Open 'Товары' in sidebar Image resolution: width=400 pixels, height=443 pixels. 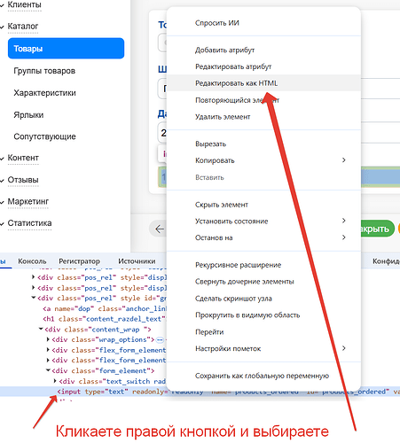click(x=66, y=49)
